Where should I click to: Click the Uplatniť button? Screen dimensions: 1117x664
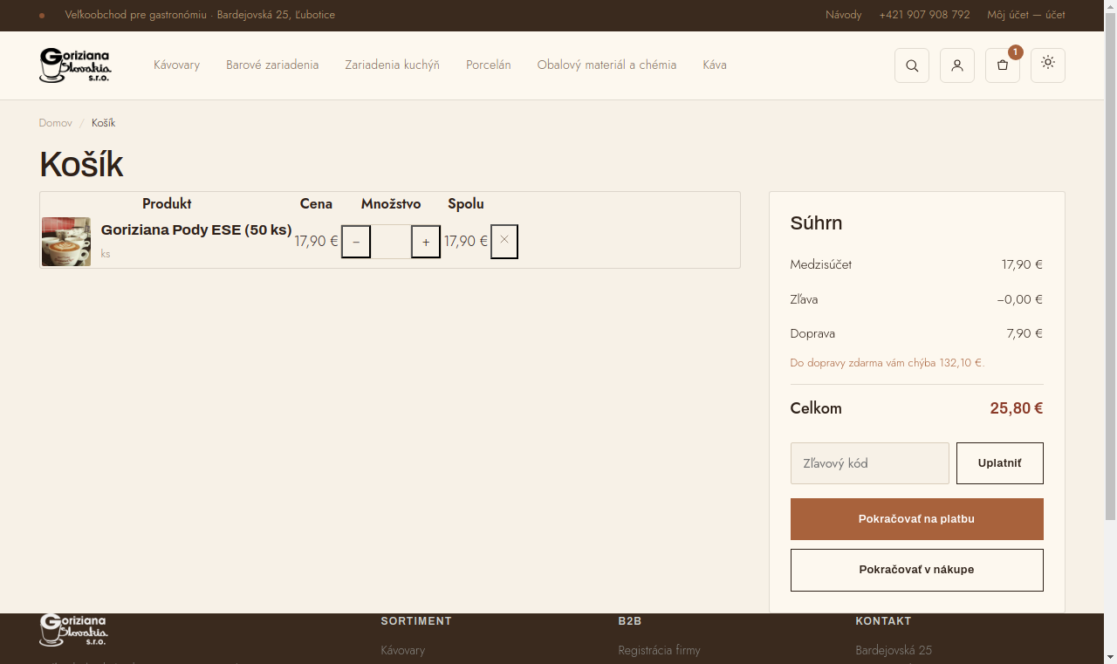(x=1000, y=463)
